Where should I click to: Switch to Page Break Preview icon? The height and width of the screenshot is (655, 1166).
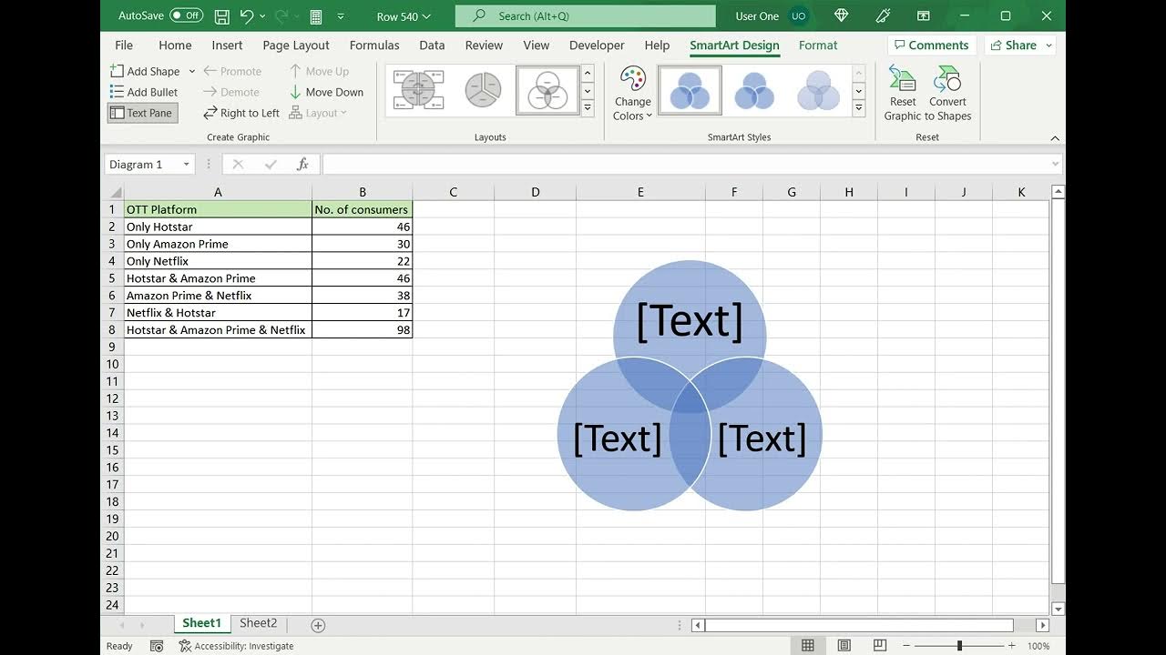(x=880, y=646)
